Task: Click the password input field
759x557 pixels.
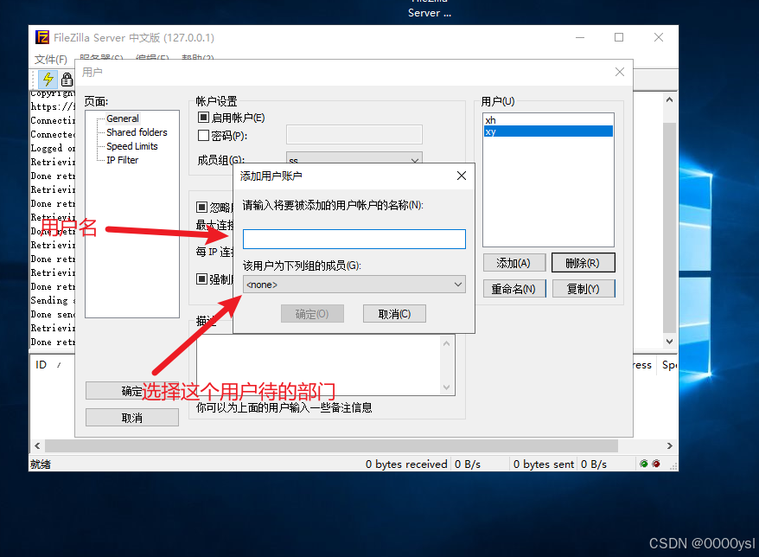Action: coord(354,135)
